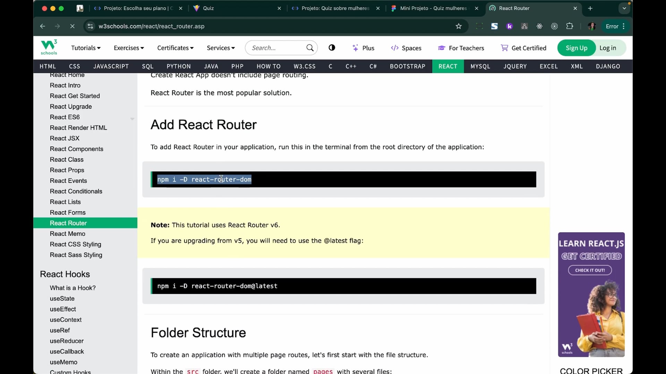
Task: Toggle dark mode contrast icon
Action: pyautogui.click(x=332, y=48)
